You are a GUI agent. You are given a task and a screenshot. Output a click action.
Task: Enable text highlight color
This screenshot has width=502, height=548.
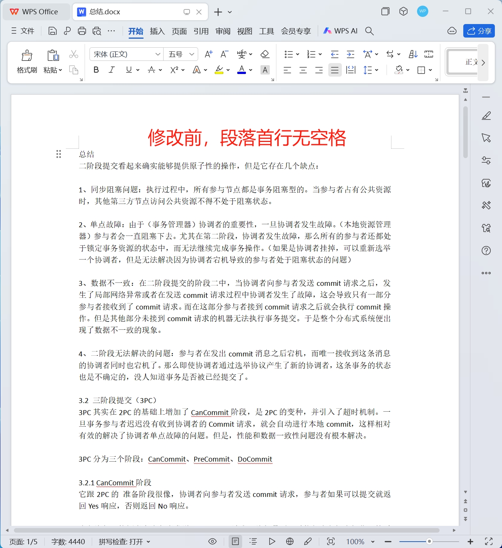click(x=219, y=70)
